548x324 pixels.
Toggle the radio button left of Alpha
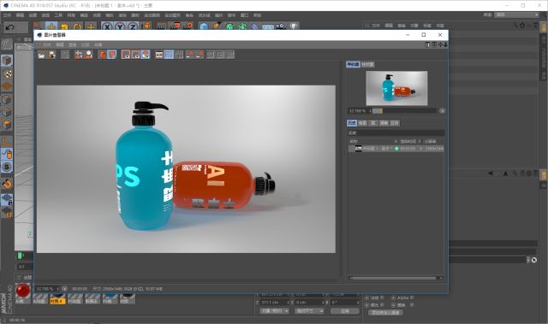367,297
